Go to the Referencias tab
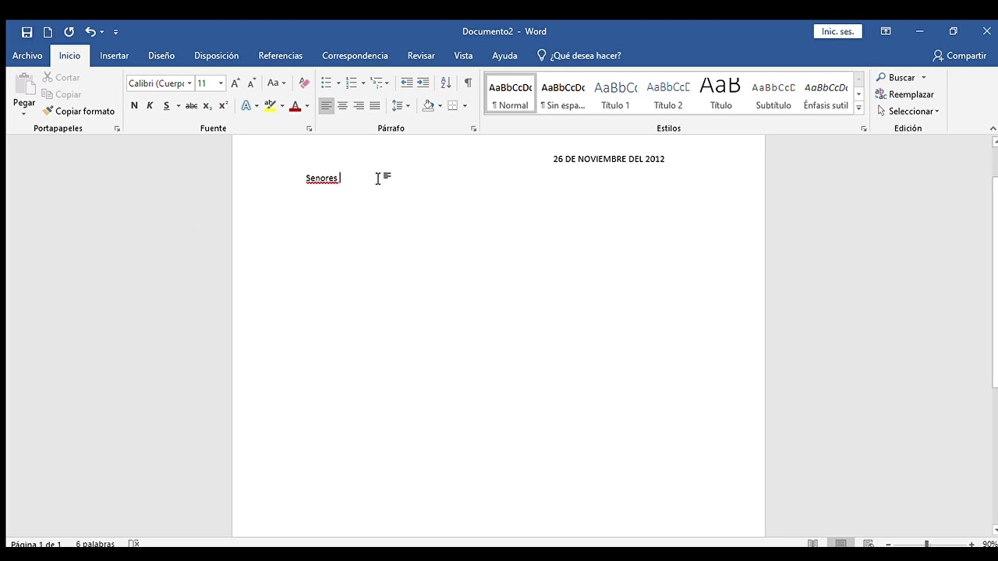 click(280, 55)
